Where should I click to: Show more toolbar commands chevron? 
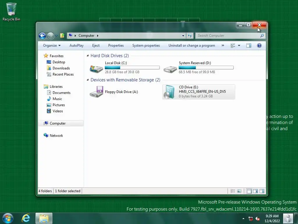(x=223, y=45)
